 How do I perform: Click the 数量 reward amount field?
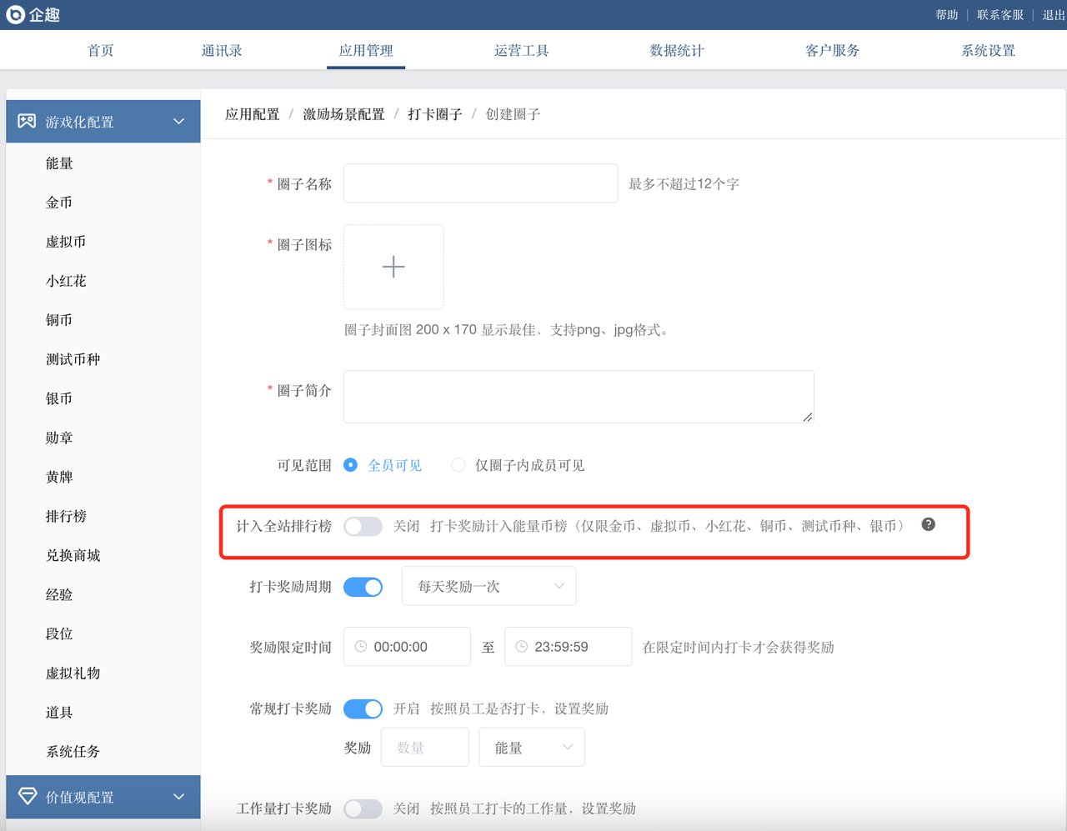[x=425, y=748]
